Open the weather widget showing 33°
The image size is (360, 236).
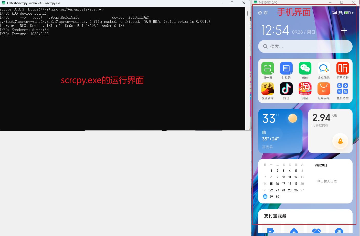click(x=280, y=131)
